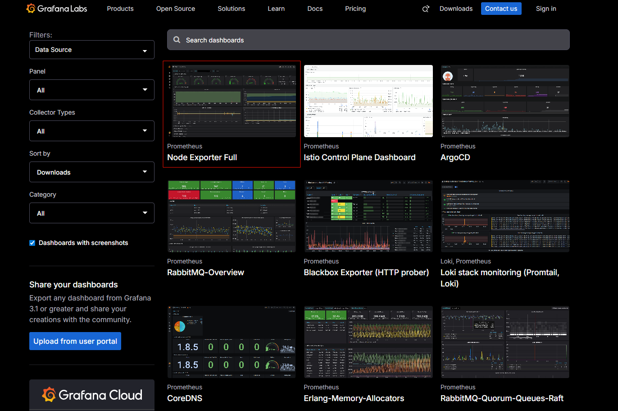Click the Grafana Labs logo

pos(57,9)
